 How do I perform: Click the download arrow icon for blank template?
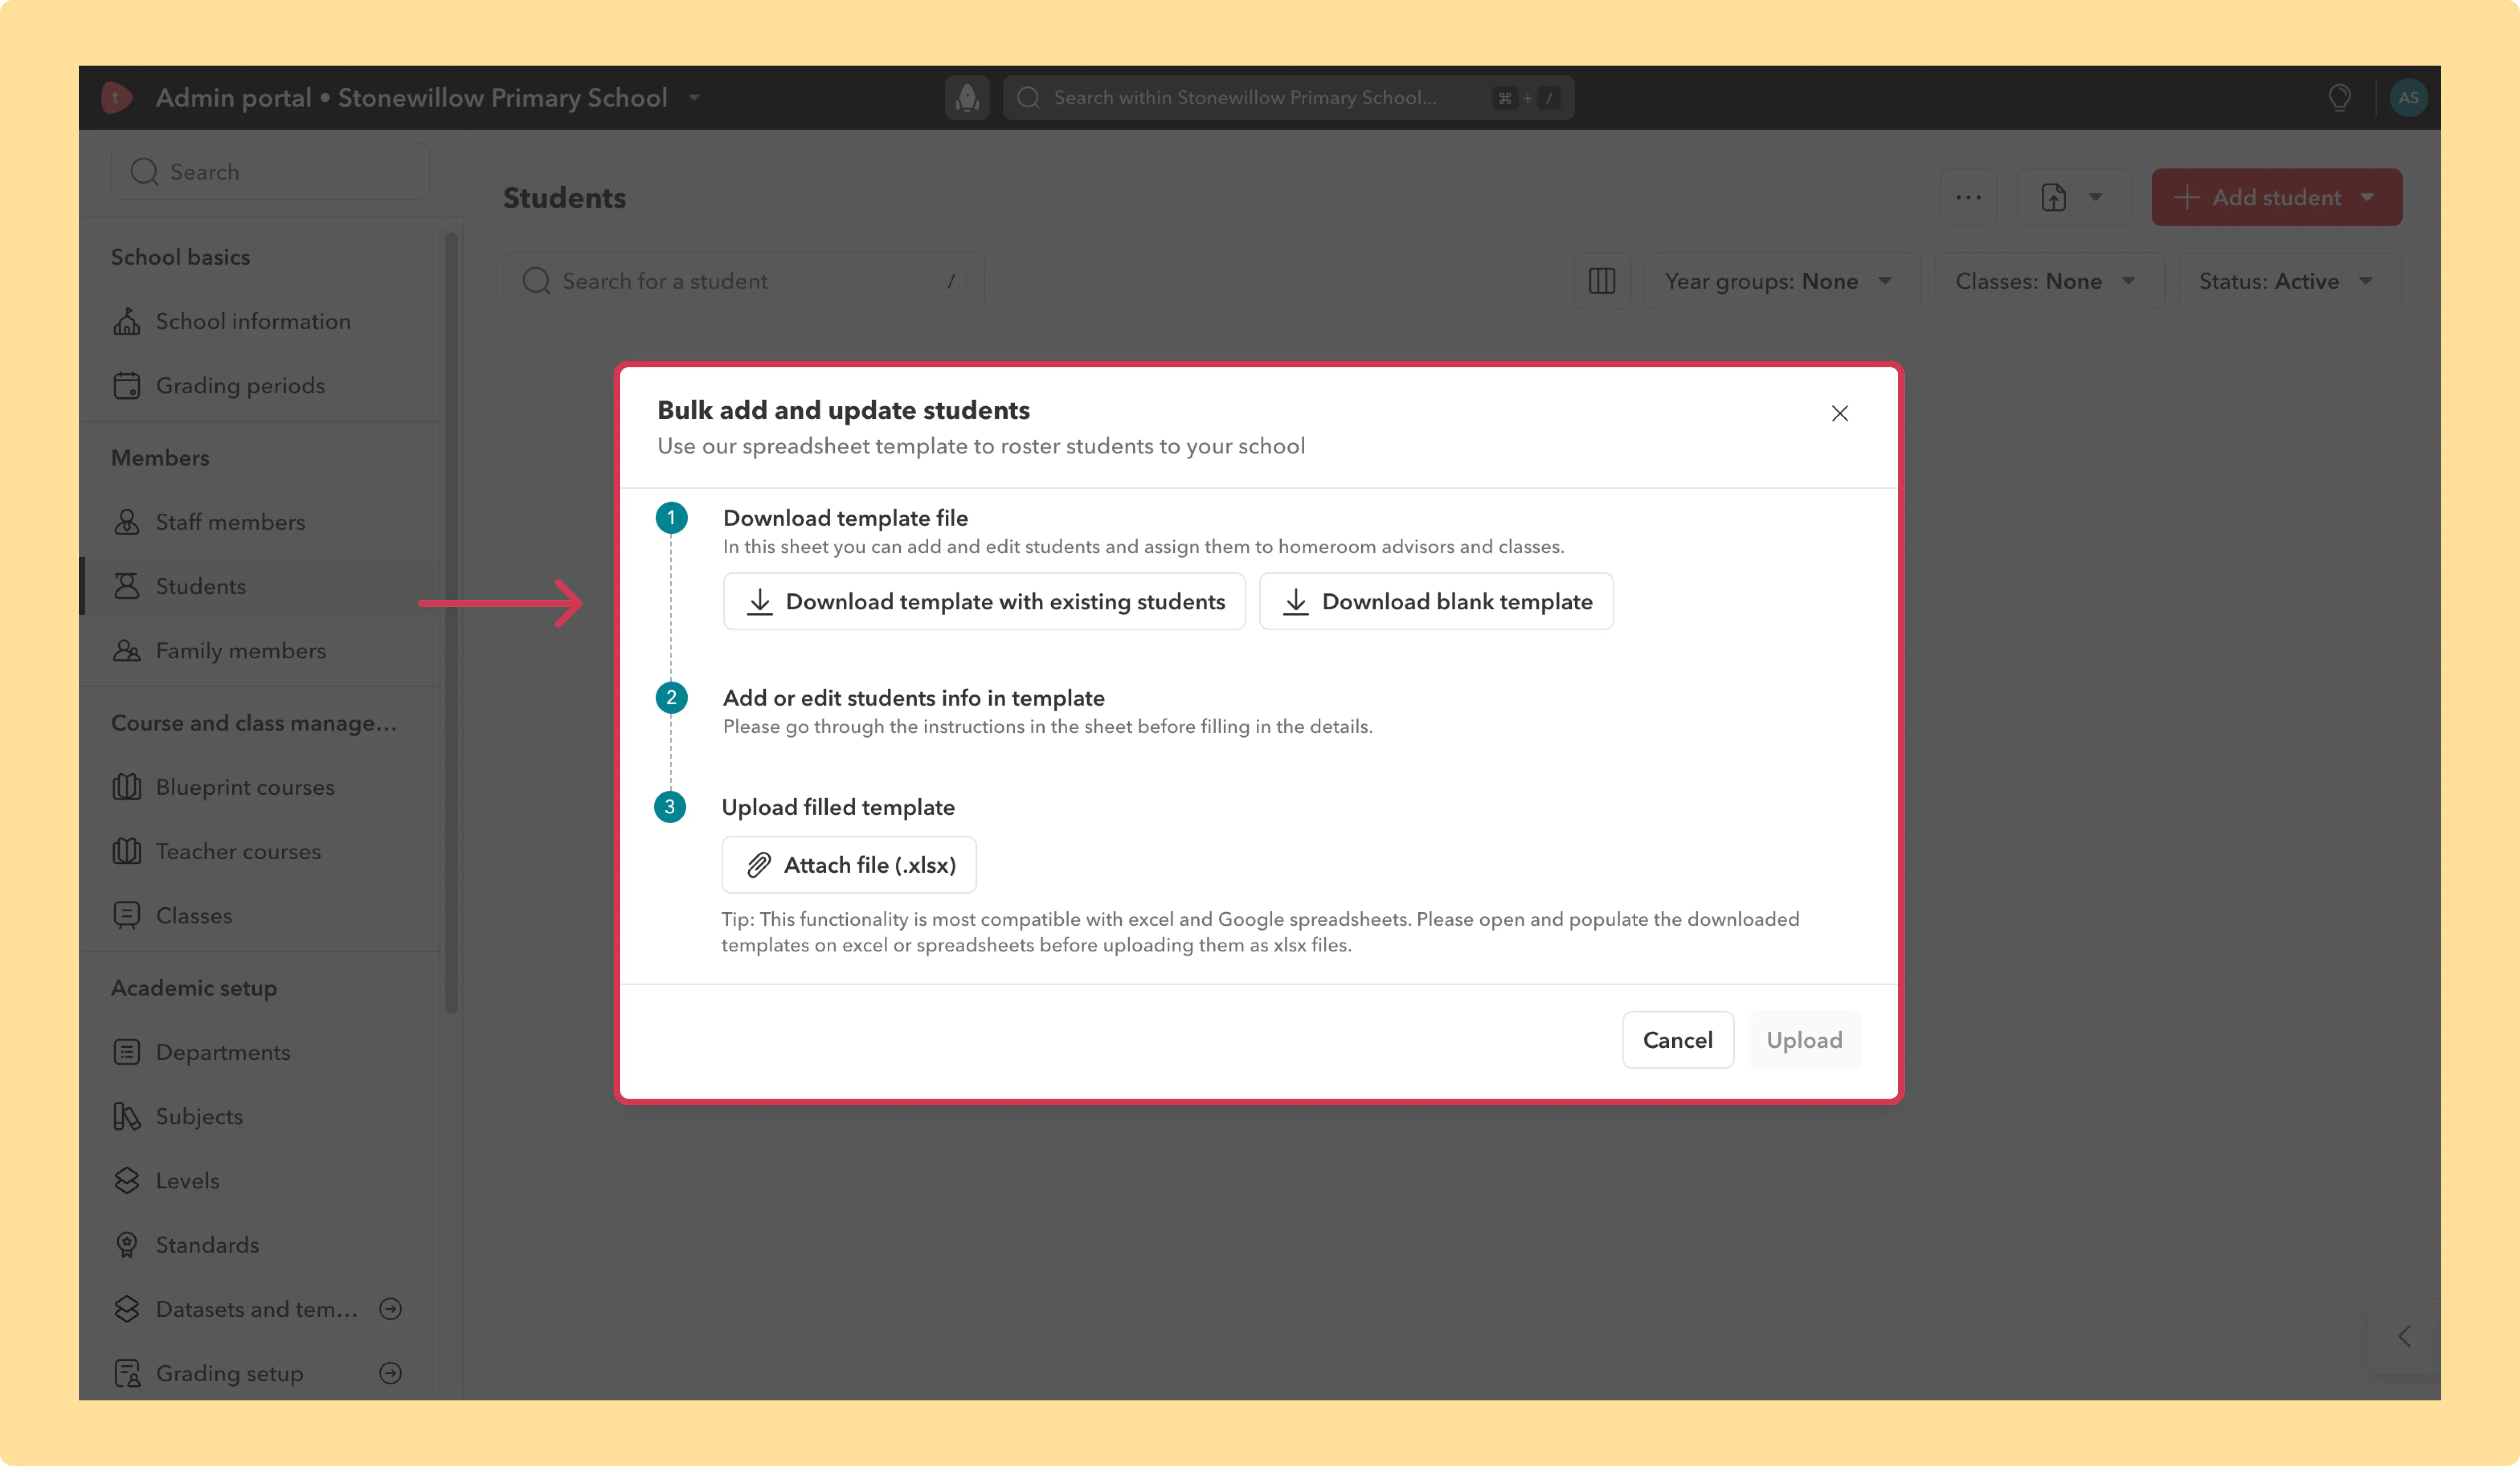[1296, 601]
